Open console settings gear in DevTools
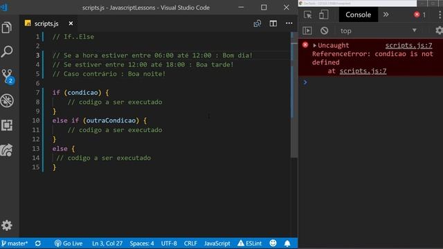The width and height of the screenshot is (443, 249). click(x=439, y=30)
